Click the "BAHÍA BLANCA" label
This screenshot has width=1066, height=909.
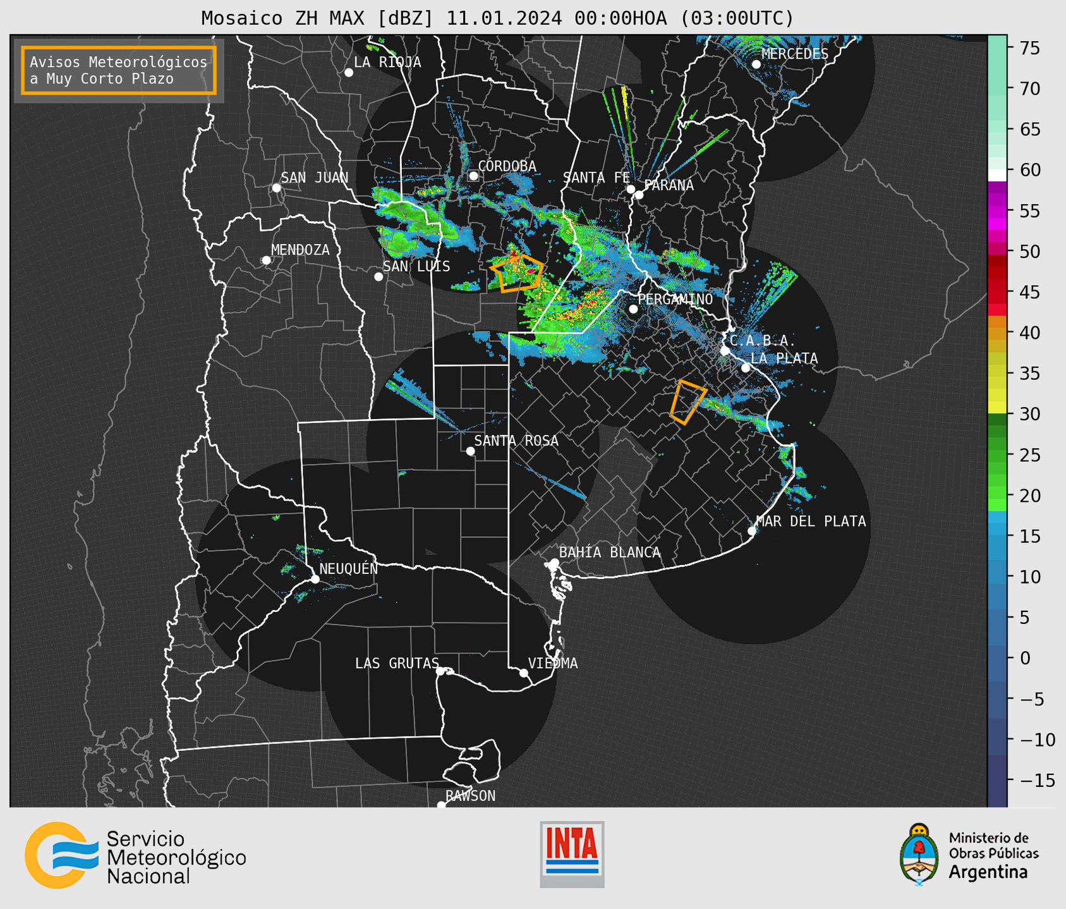610,552
